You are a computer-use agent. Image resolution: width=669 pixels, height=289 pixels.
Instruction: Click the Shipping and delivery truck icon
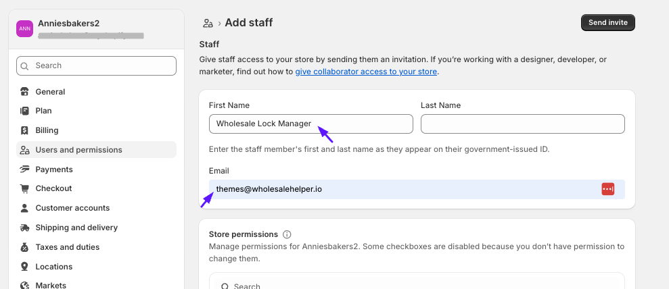[25, 228]
